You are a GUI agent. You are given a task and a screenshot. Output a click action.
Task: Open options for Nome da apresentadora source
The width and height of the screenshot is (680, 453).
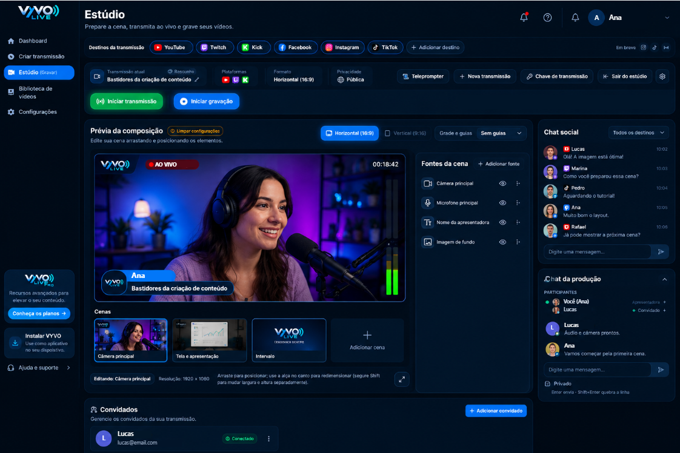tap(518, 222)
